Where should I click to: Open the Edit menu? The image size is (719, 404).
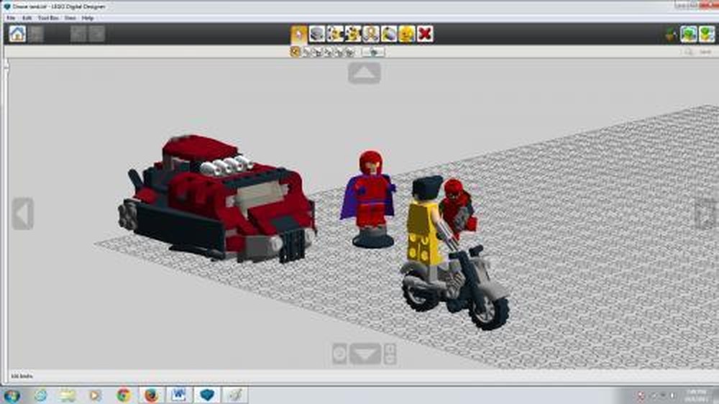coord(27,19)
